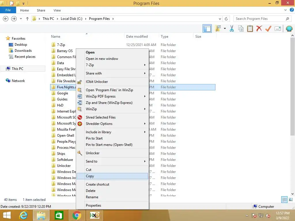295x221 pixels.
Task: Click the Cut scissors toolbar icon
Action: click(x=232, y=28)
